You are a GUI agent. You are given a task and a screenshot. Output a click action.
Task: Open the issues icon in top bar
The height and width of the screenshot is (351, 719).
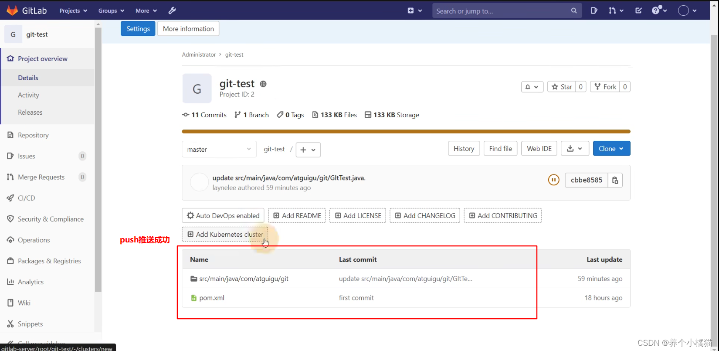594,10
